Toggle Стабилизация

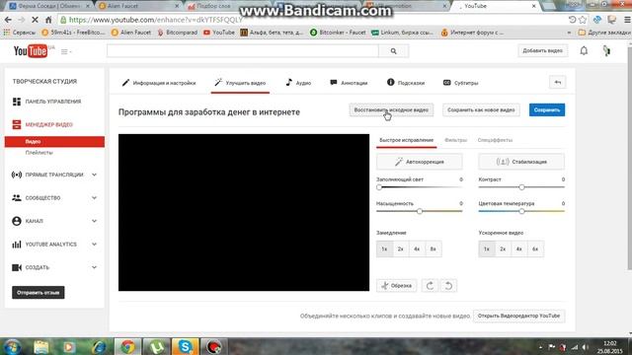[521, 162]
